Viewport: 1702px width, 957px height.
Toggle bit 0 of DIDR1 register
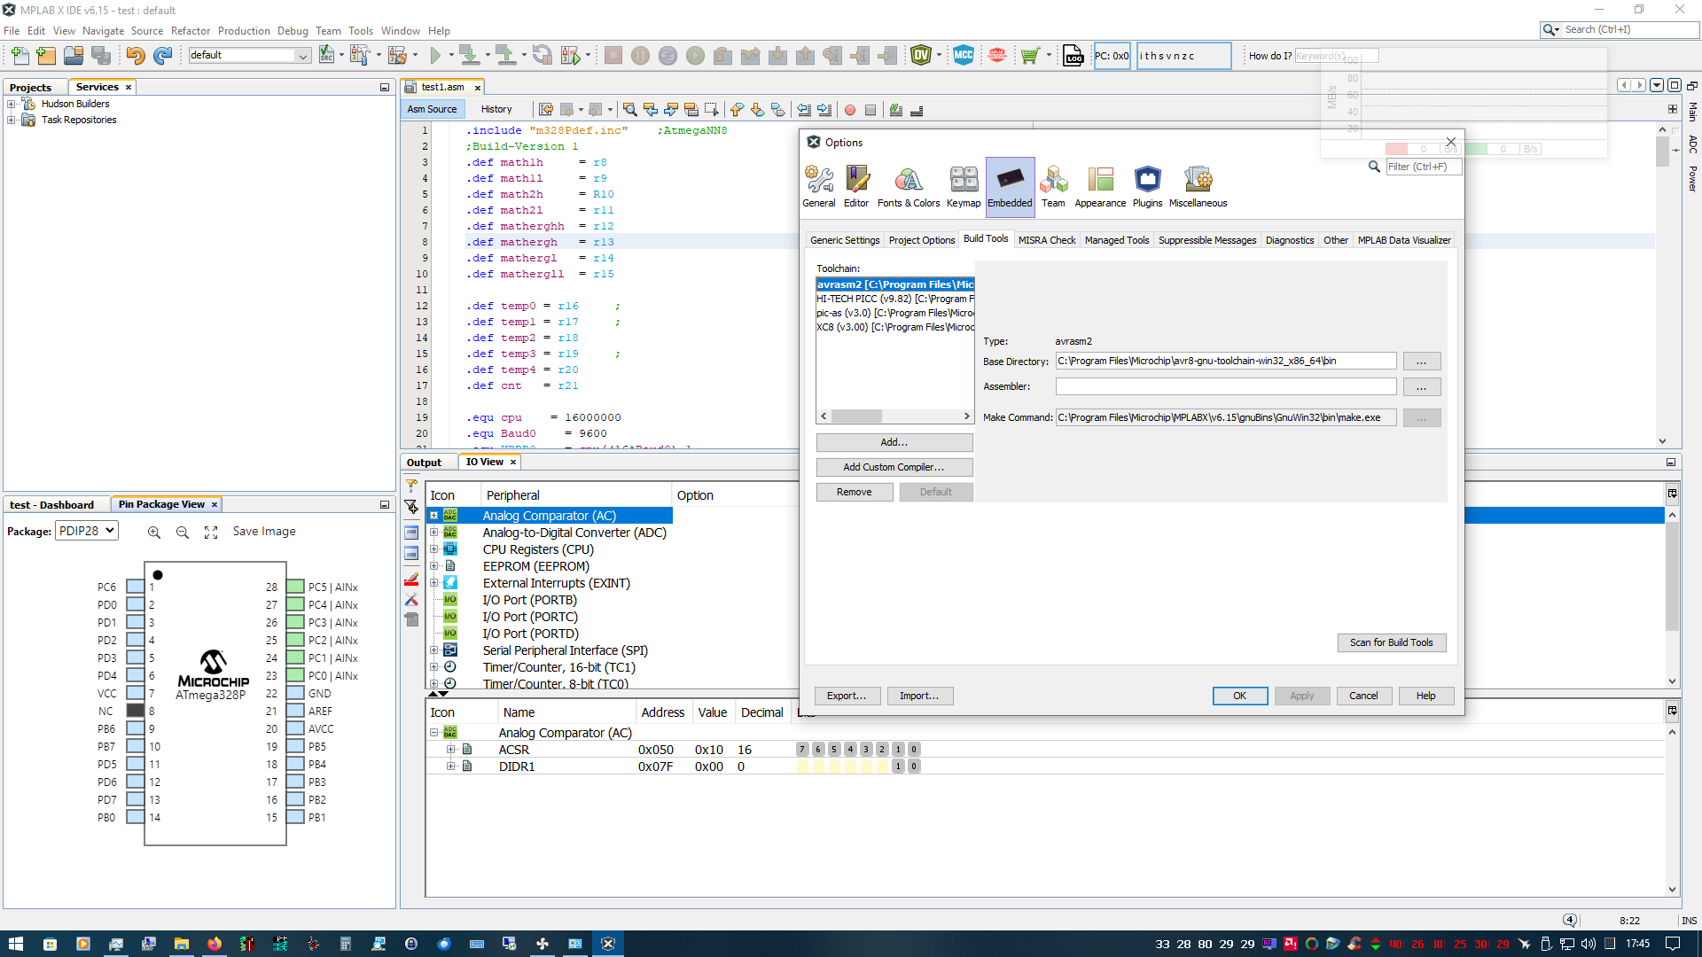coord(914,766)
